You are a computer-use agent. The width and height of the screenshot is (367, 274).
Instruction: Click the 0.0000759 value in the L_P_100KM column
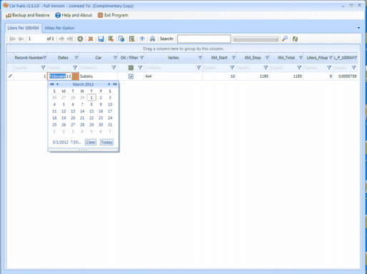[x=347, y=76]
